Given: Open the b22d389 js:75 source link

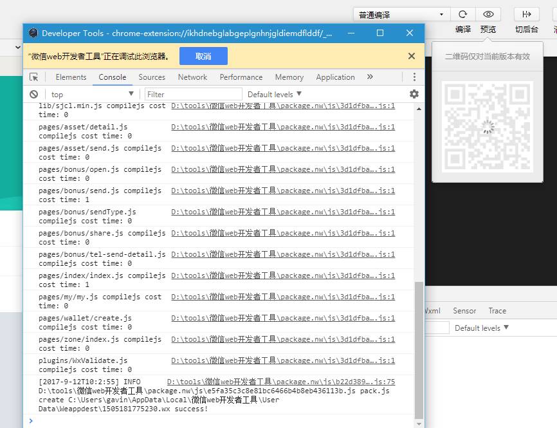Looking at the screenshot, I should coord(281,382).
